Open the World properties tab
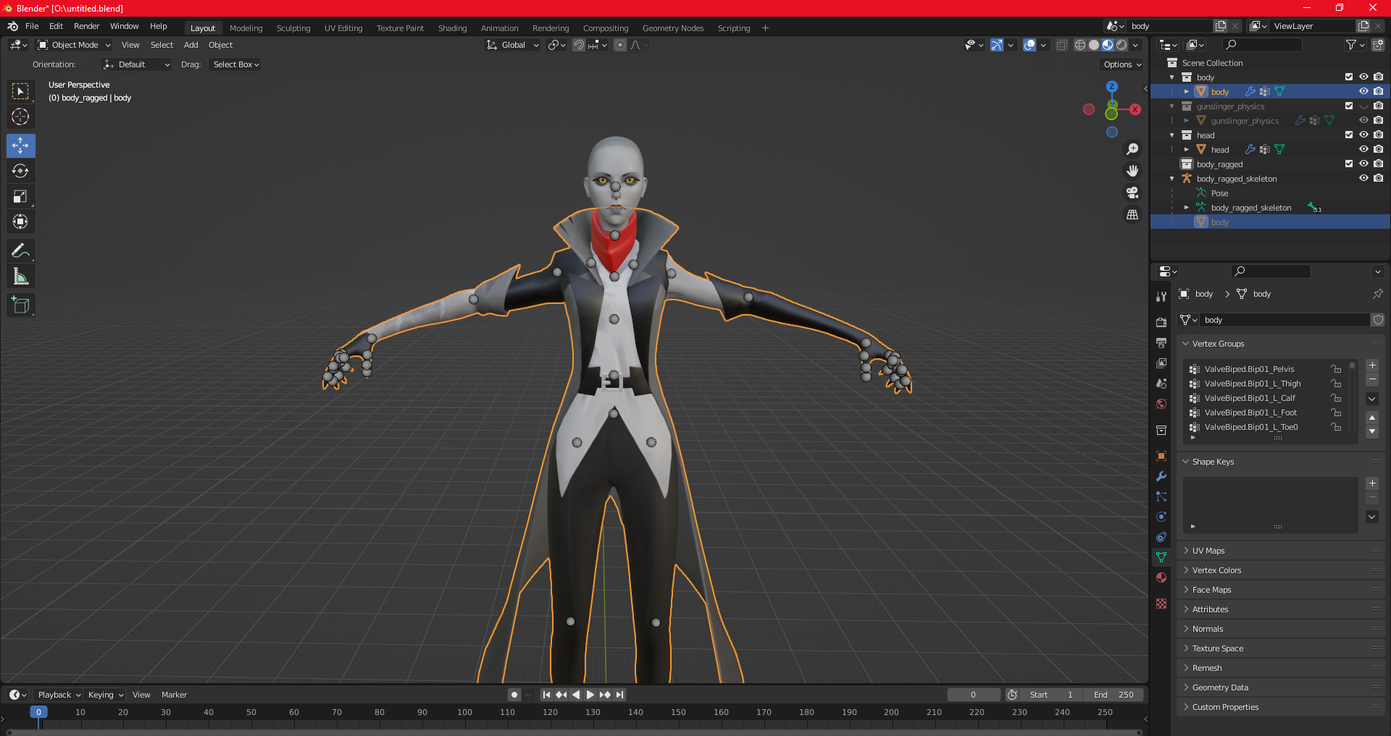Screen dimensions: 1391x736 [1161, 404]
